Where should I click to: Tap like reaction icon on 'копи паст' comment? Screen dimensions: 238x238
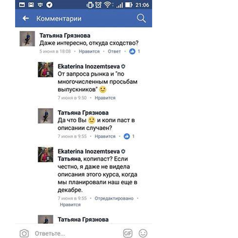pyautogui.click(x=127, y=136)
